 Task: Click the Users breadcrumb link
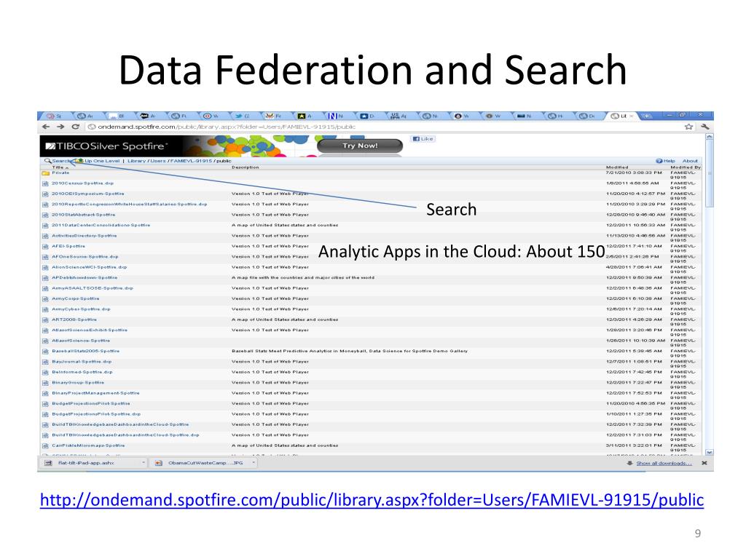coord(158,161)
